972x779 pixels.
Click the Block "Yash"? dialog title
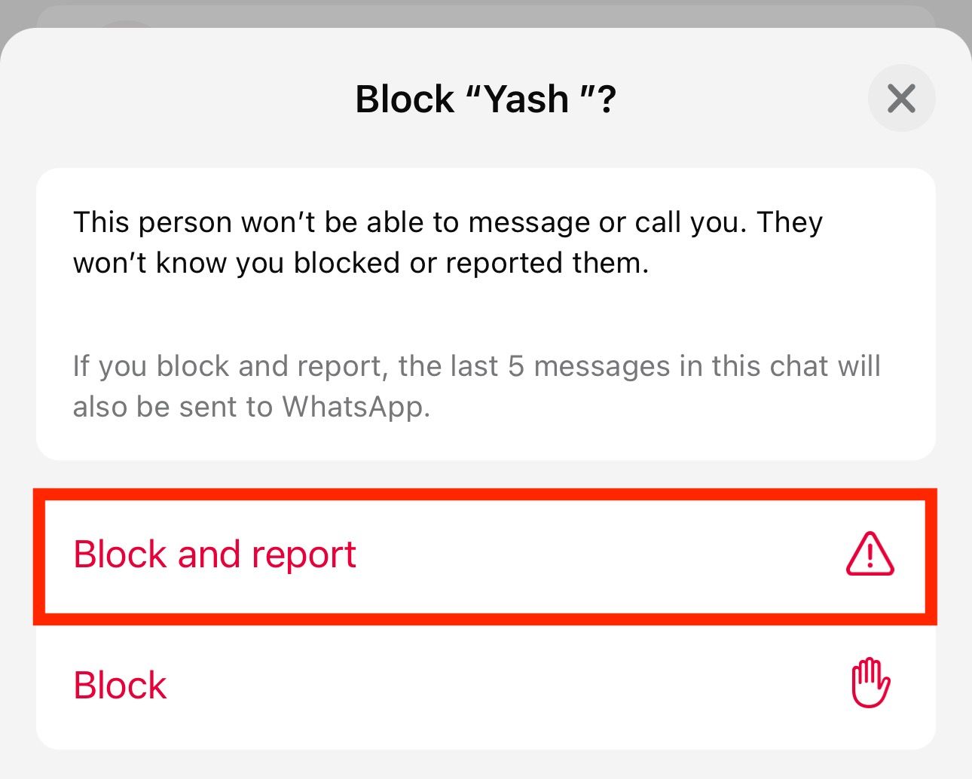[485, 99]
